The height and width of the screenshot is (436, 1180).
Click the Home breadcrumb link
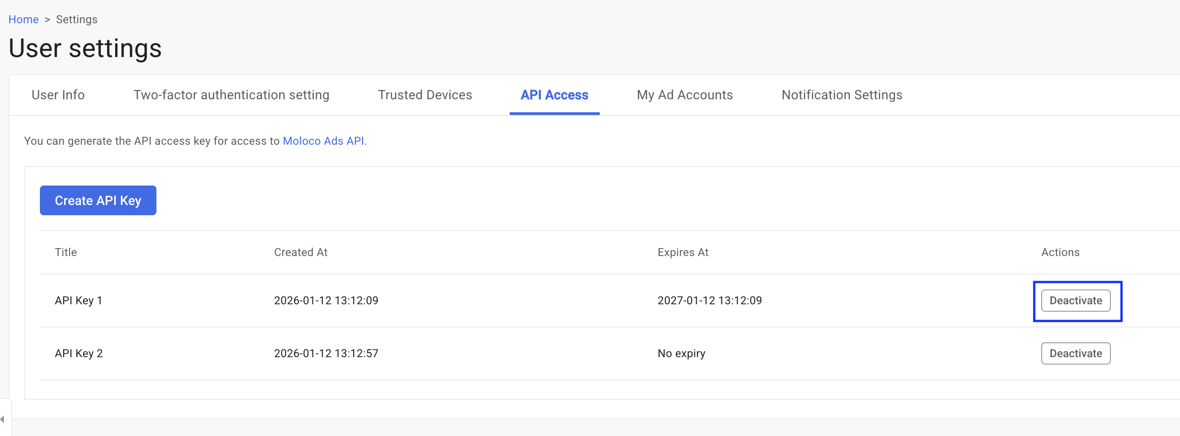click(x=23, y=19)
